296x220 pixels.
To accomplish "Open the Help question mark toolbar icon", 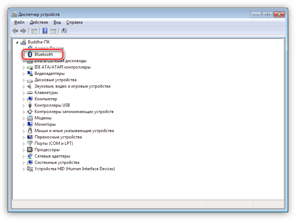I will click(45, 31).
